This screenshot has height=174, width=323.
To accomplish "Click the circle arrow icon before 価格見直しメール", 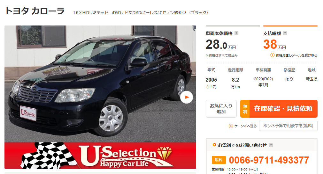I will click(272, 55).
